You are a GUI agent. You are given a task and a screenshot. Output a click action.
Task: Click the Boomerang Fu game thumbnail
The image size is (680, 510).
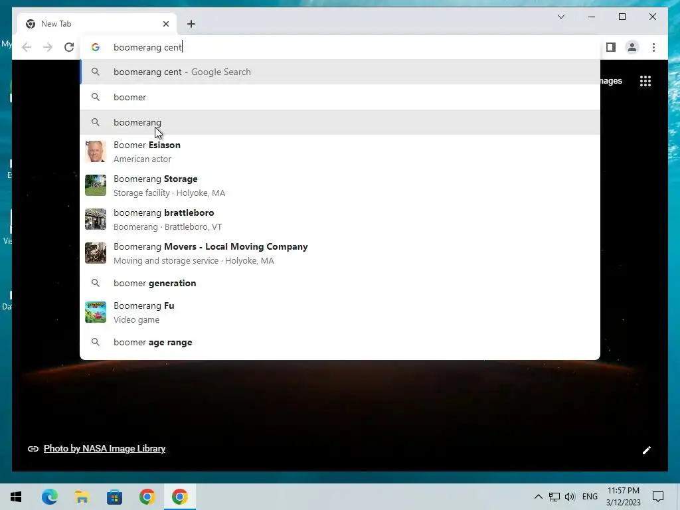pos(96,312)
